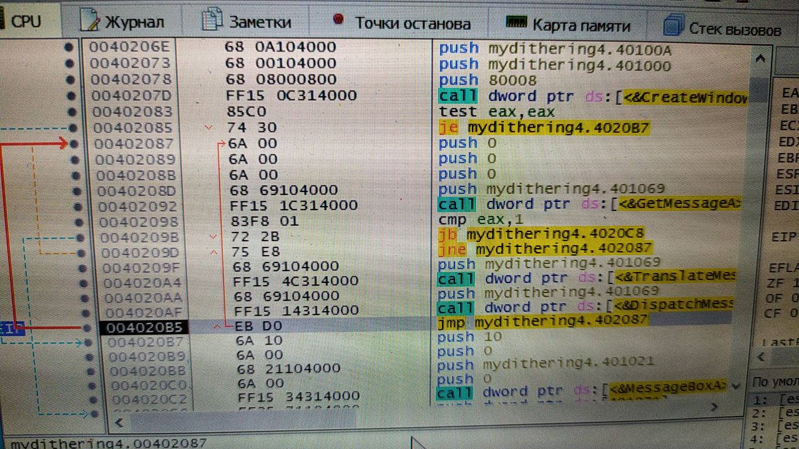Select bytes 72 2B
The image size is (799, 449).
point(256,238)
